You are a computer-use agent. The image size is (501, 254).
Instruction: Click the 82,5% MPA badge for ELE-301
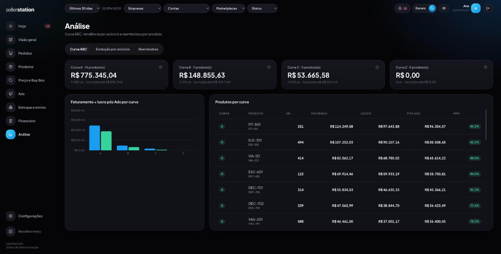pos(474,142)
